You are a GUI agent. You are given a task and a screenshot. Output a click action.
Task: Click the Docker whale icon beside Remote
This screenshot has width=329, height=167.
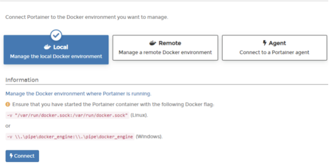click(x=153, y=43)
